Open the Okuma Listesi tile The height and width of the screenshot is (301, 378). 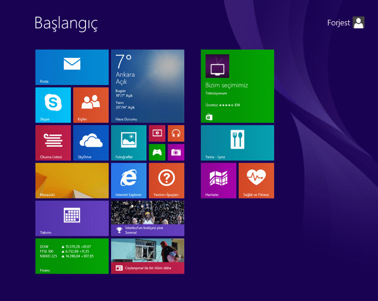[x=53, y=142]
